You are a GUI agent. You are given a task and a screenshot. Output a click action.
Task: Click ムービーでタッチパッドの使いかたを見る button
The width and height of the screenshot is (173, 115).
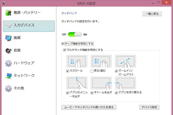click(89, 107)
